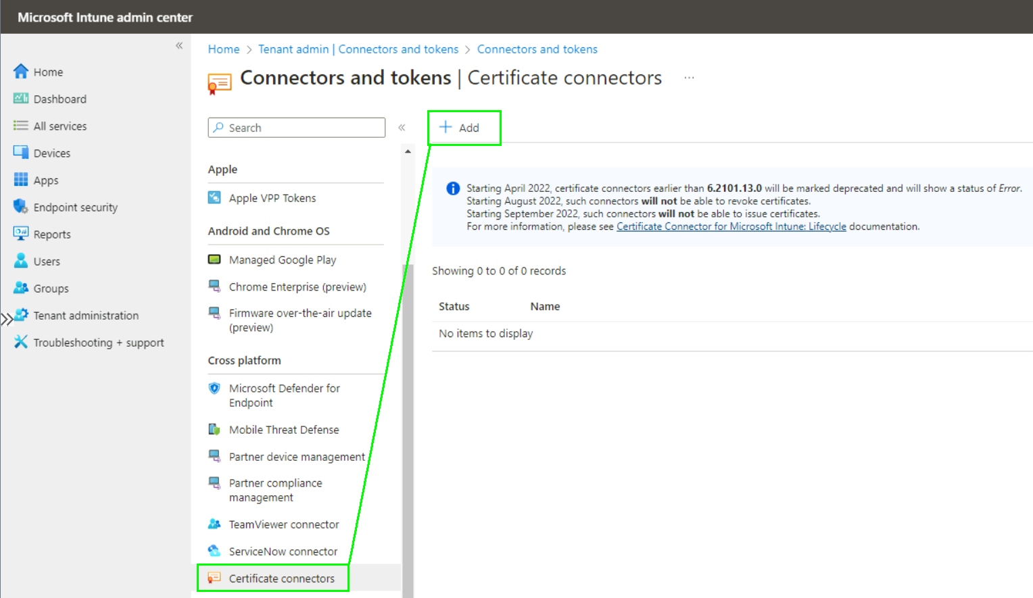The height and width of the screenshot is (598, 1033).
Task: Open the more options ellipsis beside title
Action: (x=689, y=78)
